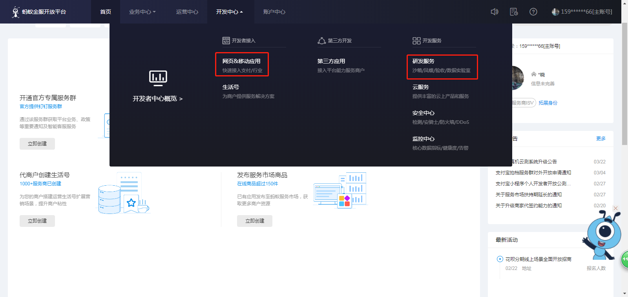Click 立即创建 under 开通官方专属服务群

tap(37, 144)
